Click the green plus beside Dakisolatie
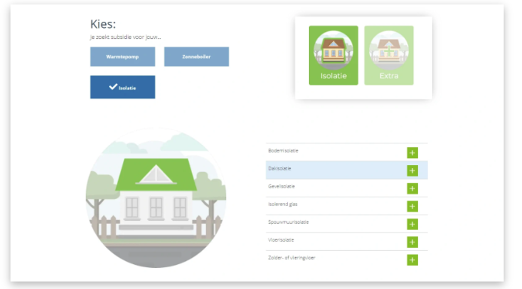 (x=412, y=171)
